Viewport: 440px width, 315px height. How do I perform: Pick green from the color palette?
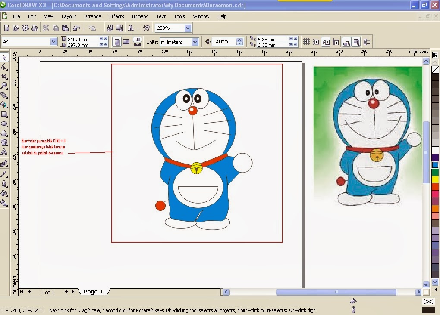(x=435, y=172)
